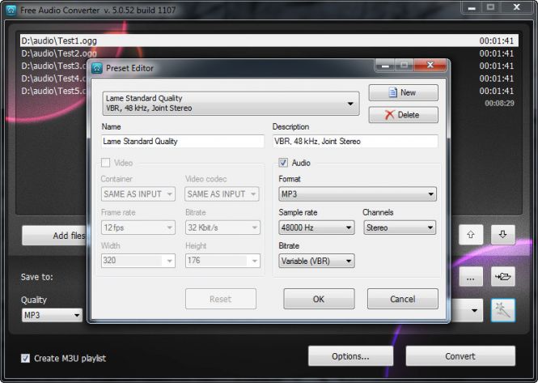Click the browse '...' button next to Save to
The width and height of the screenshot is (538, 383).
pos(471,276)
